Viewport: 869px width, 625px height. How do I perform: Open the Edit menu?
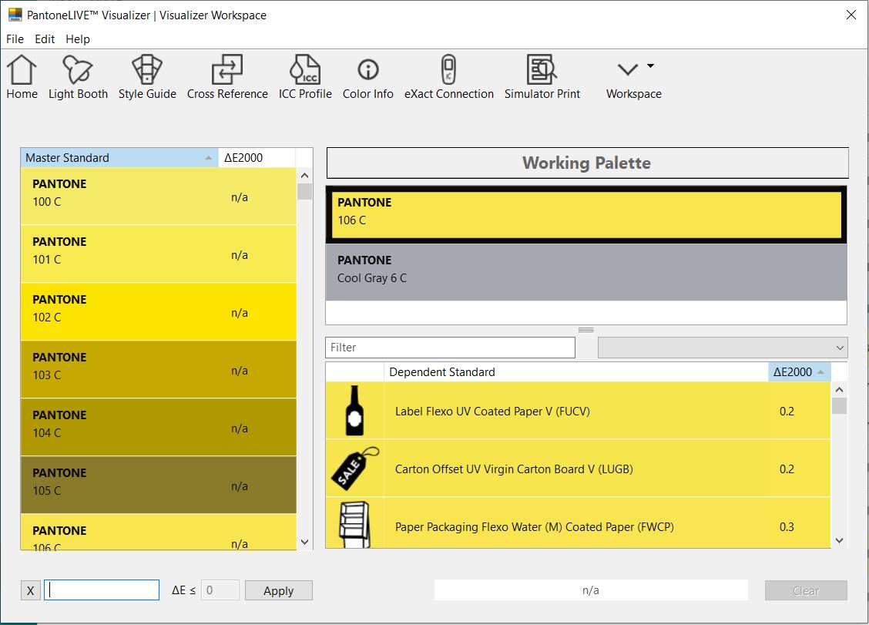click(45, 39)
